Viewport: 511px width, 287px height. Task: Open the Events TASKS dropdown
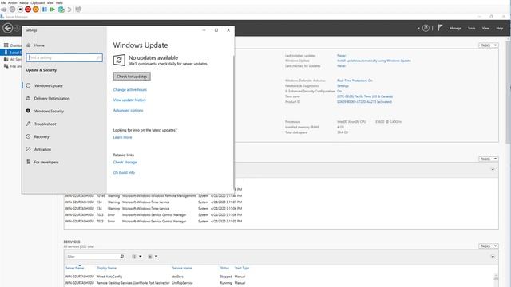[489, 159]
